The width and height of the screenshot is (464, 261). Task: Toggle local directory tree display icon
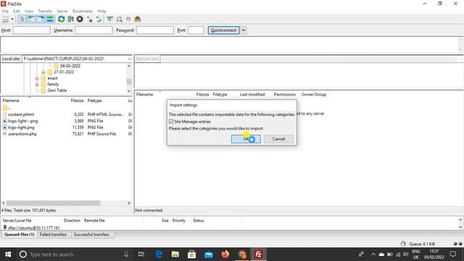pyautogui.click(x=31, y=20)
